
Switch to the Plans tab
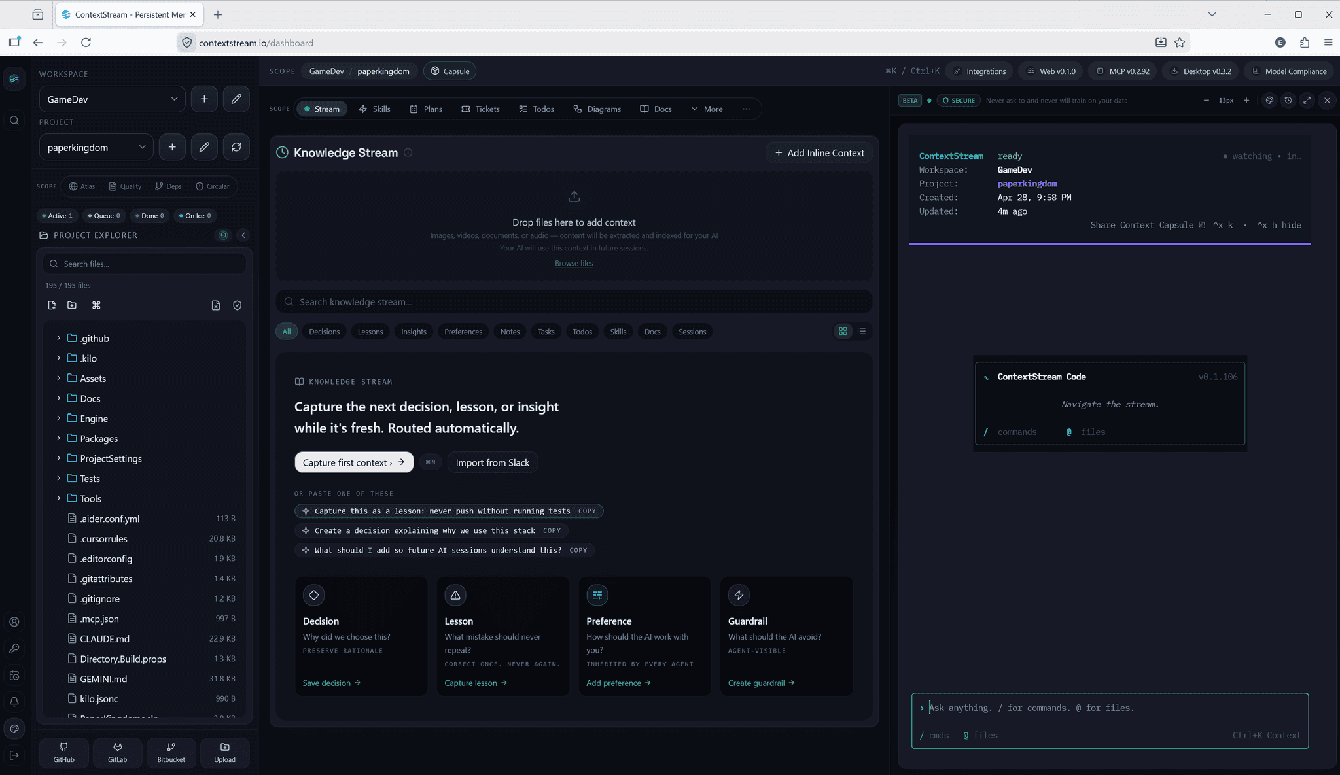426,109
